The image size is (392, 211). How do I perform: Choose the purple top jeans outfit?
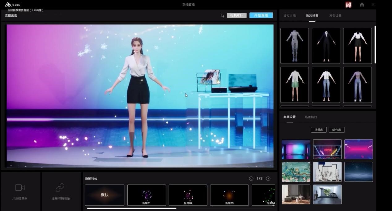click(357, 85)
